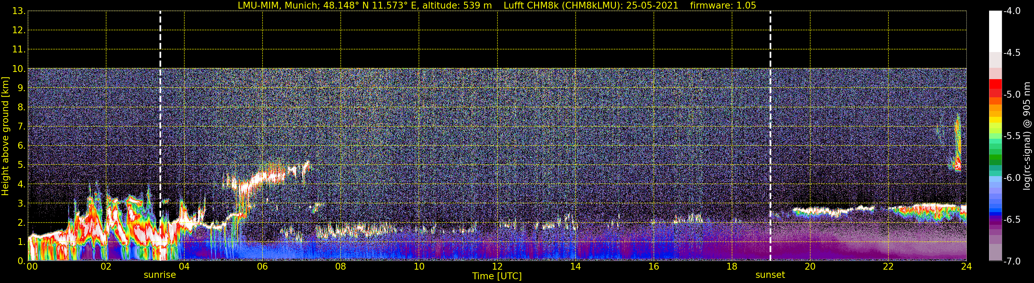Click the "5." height axis tick label
Screen dimensions: 1034x283
click(x=21, y=165)
